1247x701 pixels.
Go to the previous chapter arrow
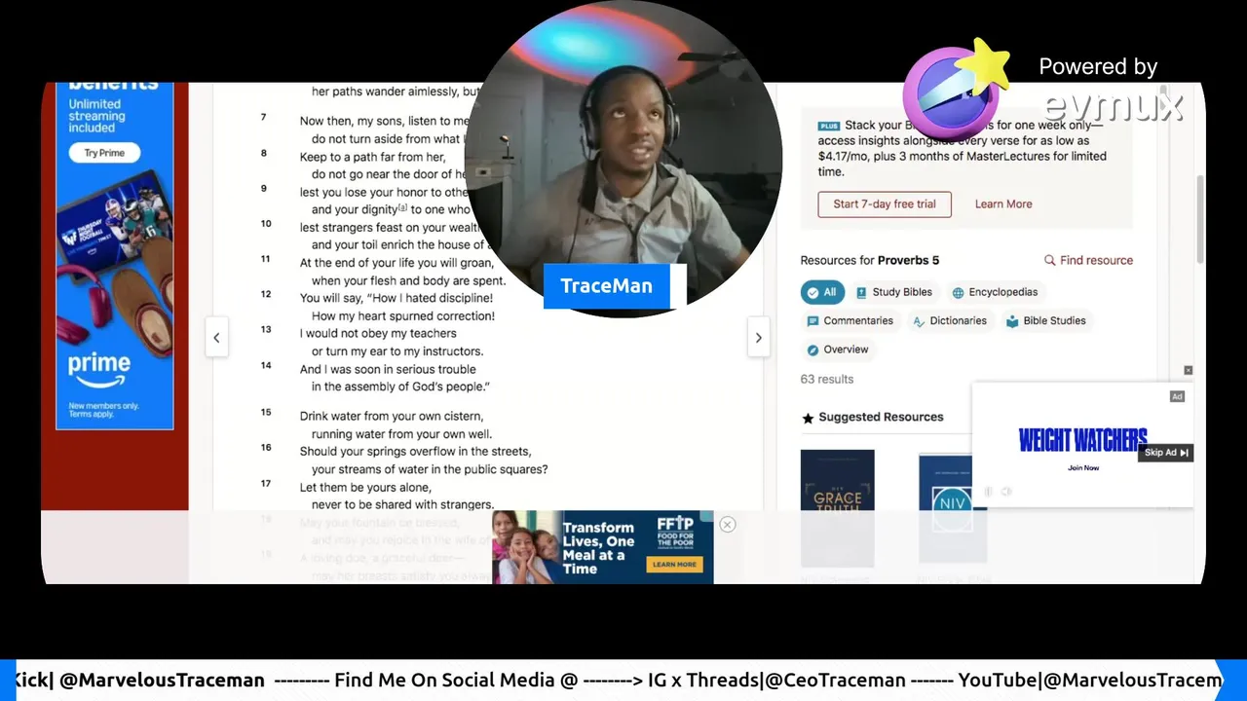point(216,338)
